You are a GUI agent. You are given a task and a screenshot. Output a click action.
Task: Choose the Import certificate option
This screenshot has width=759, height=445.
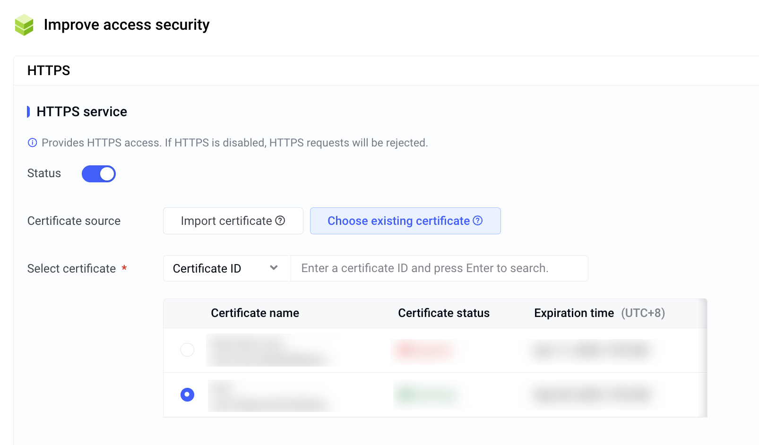(x=233, y=221)
